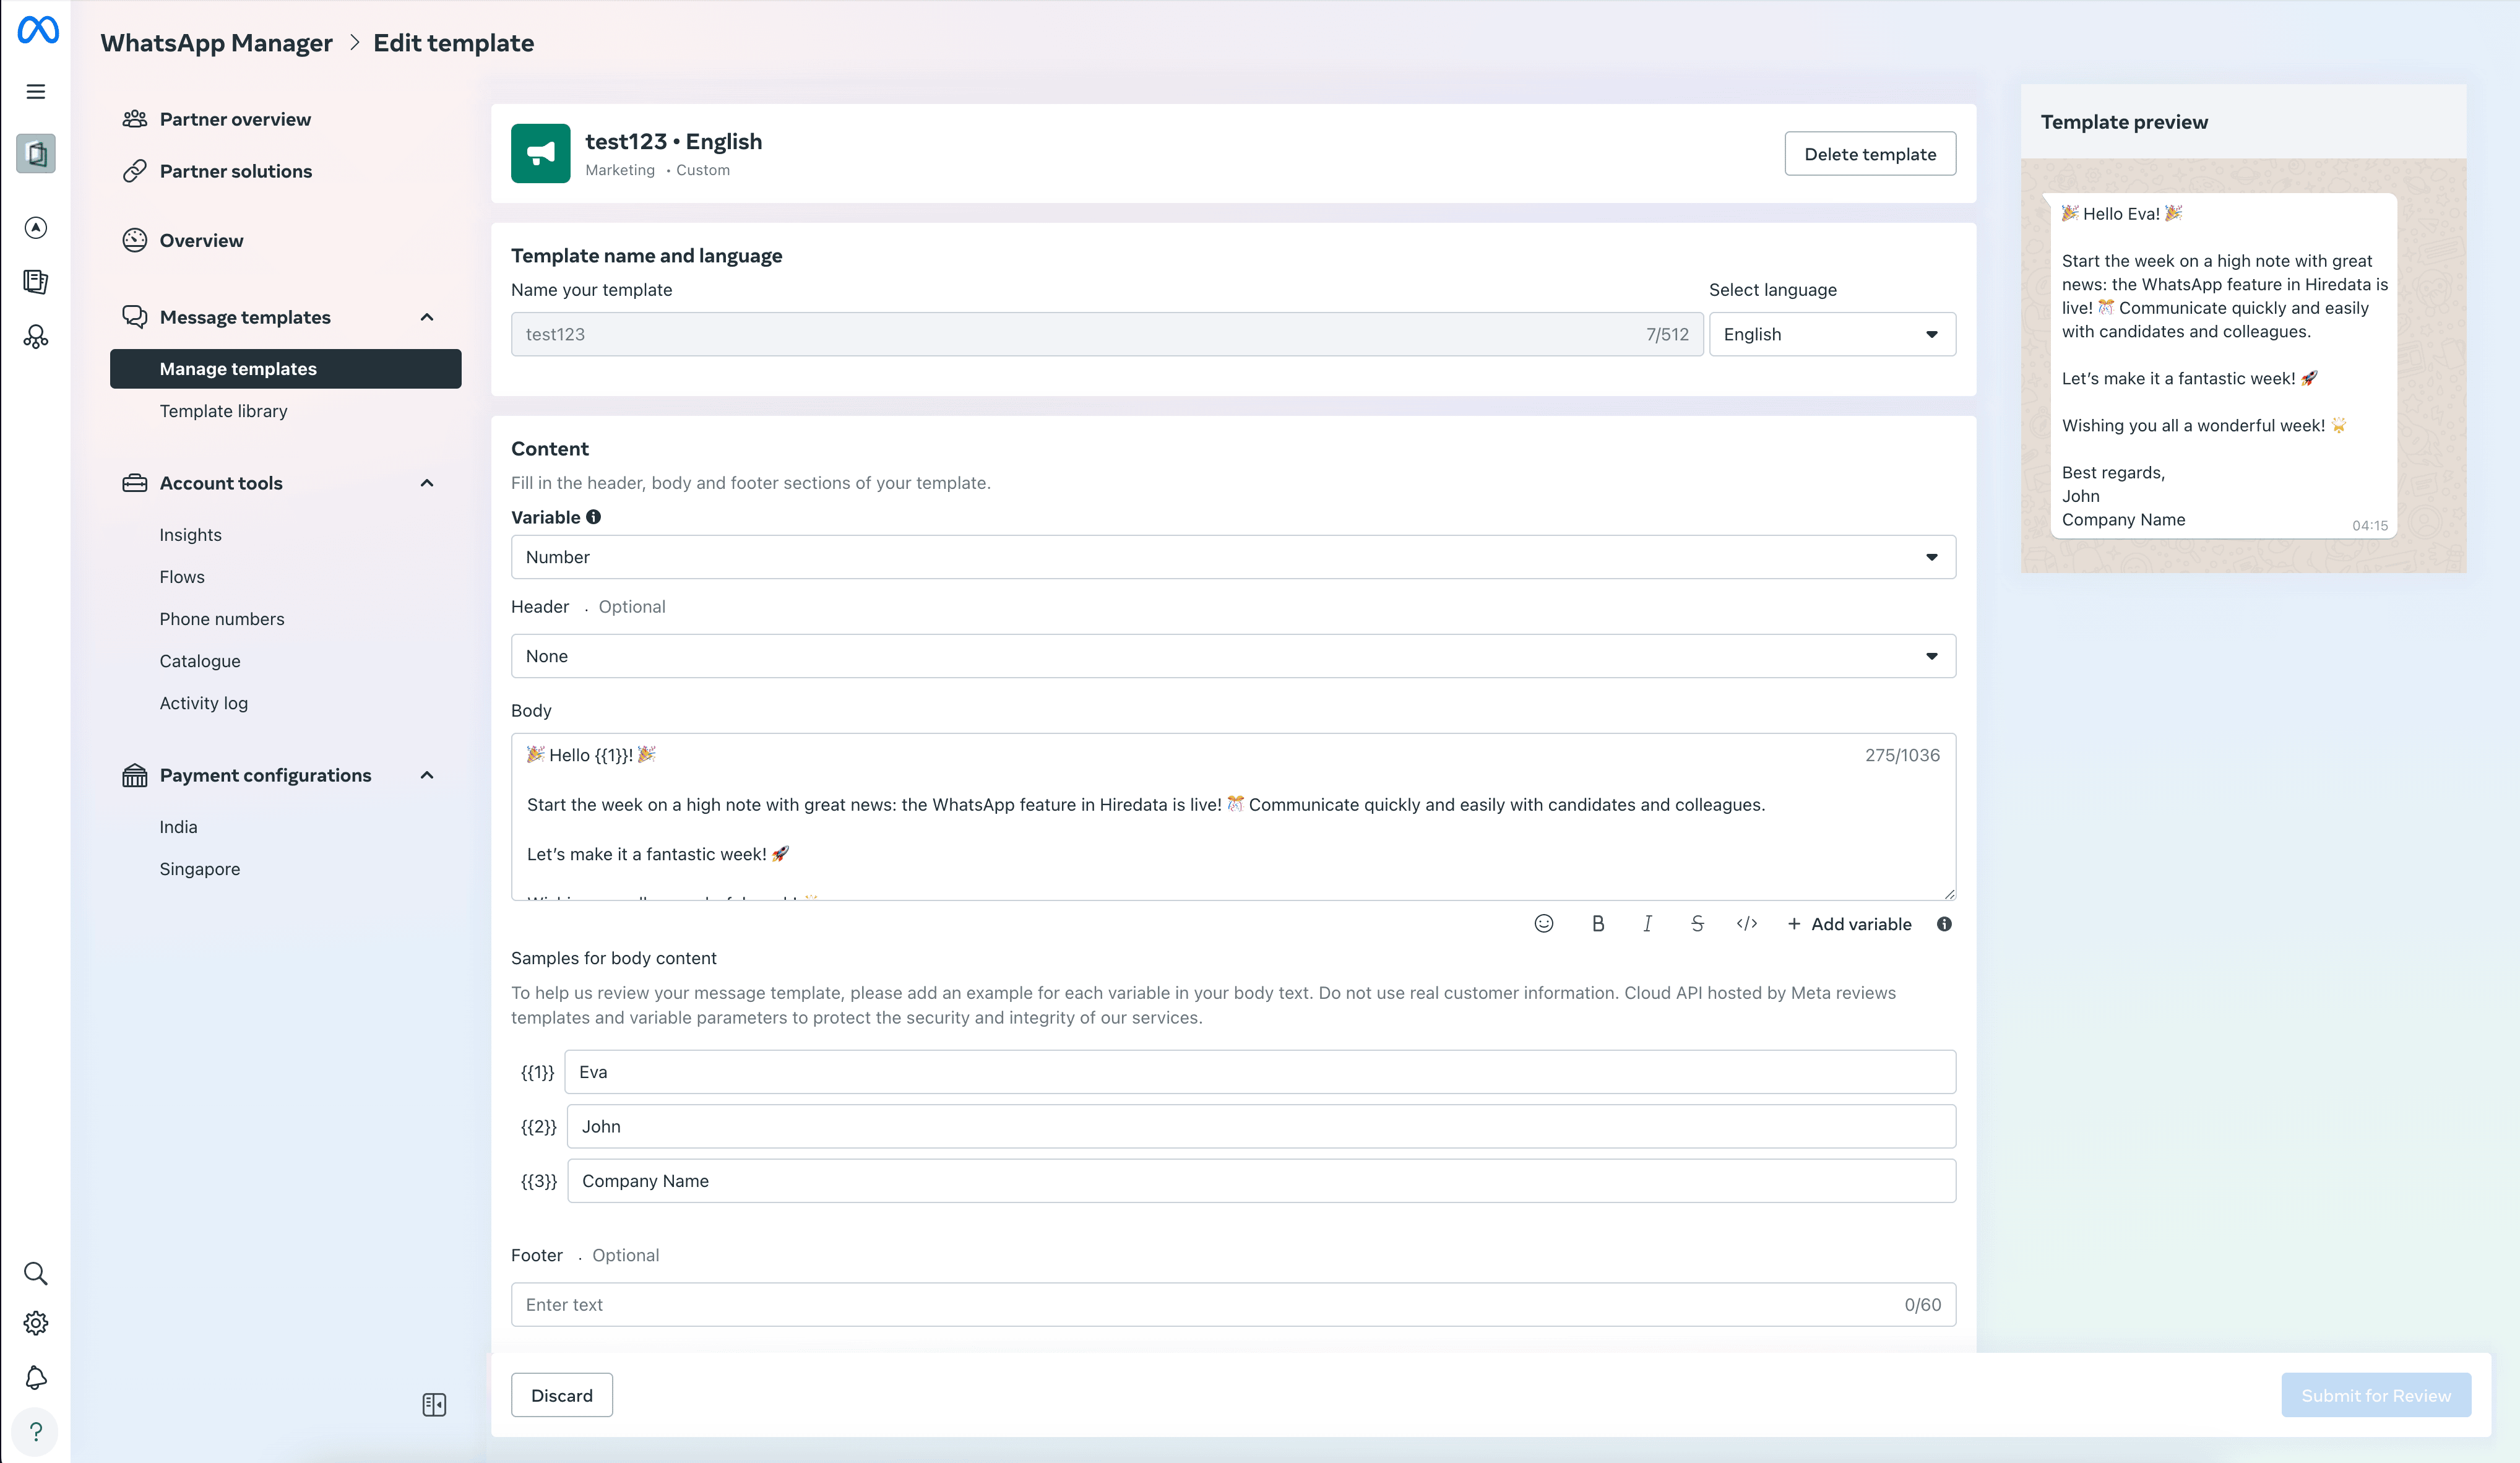Open the compass icon in the left rail

point(36,228)
